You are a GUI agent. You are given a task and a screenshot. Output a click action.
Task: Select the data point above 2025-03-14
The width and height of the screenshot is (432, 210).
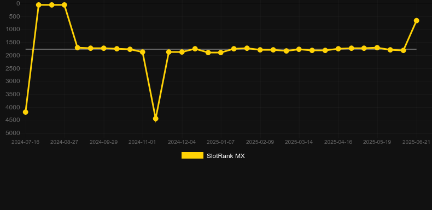click(x=299, y=49)
